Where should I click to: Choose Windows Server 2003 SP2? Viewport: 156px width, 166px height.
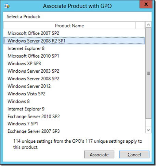[74, 71]
